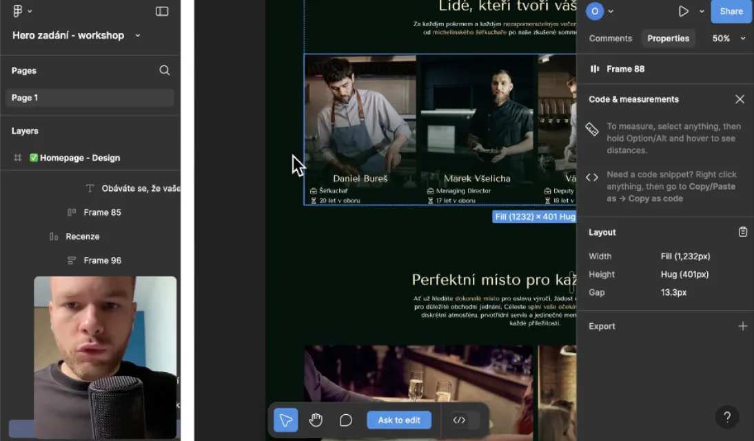Click the auto layout icon beside Recenze
754x441 pixels.
(x=54, y=236)
